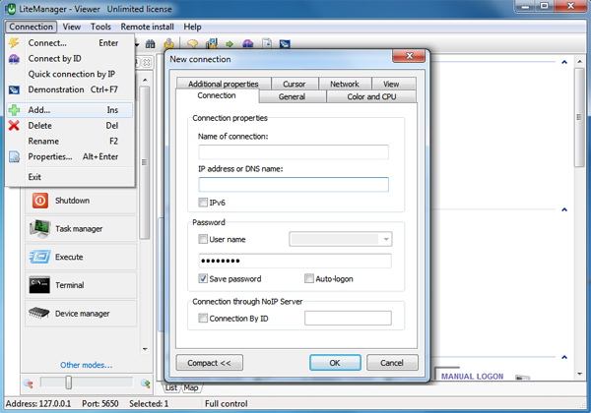This screenshot has width=591, height=413.
Task: Click the LiteManager app icon in title bar
Action: click(11, 9)
